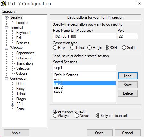The height and width of the screenshot is (137, 144).
Task: Click the Save button
Action: (128, 85)
